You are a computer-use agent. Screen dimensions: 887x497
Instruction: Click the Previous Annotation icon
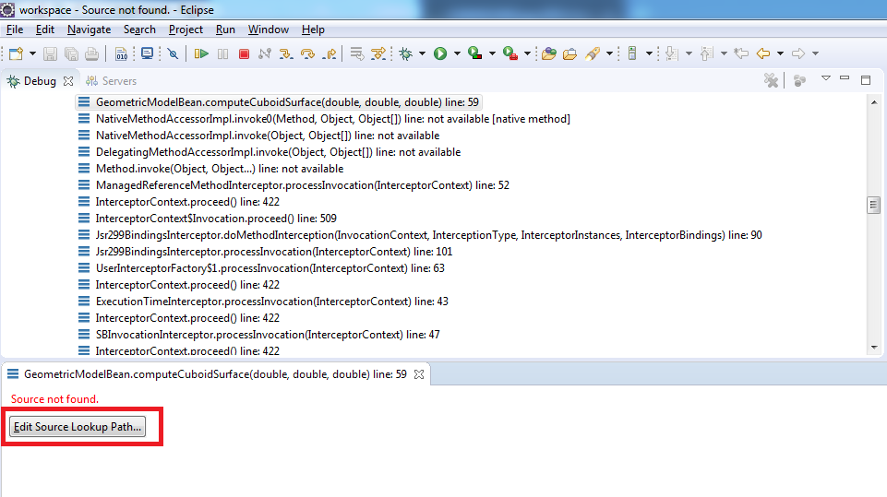[706, 53]
